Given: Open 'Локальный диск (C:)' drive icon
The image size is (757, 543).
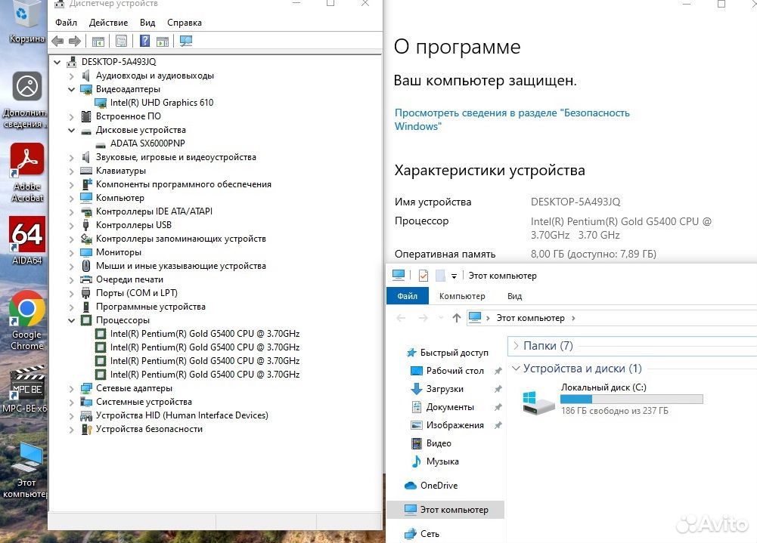Looking at the screenshot, I should [x=538, y=403].
